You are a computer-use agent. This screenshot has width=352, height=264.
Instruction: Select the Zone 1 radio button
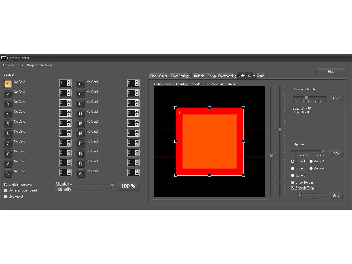point(293,161)
